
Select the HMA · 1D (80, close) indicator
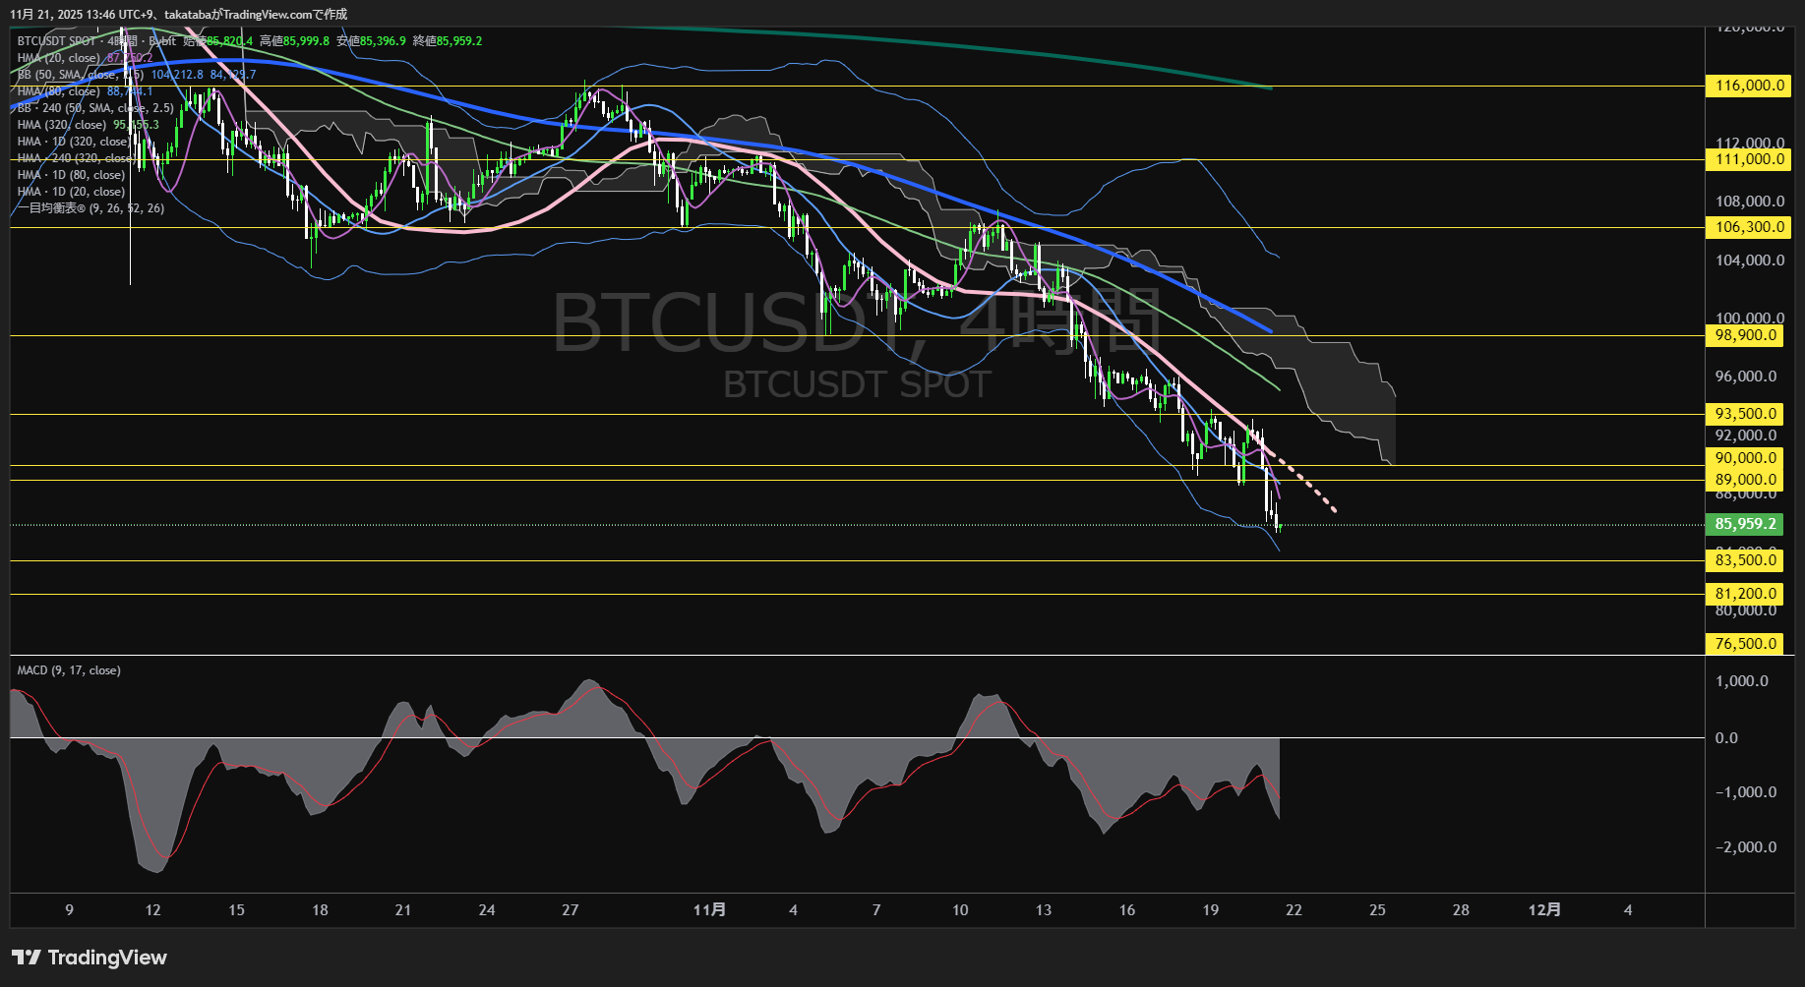[69, 174]
